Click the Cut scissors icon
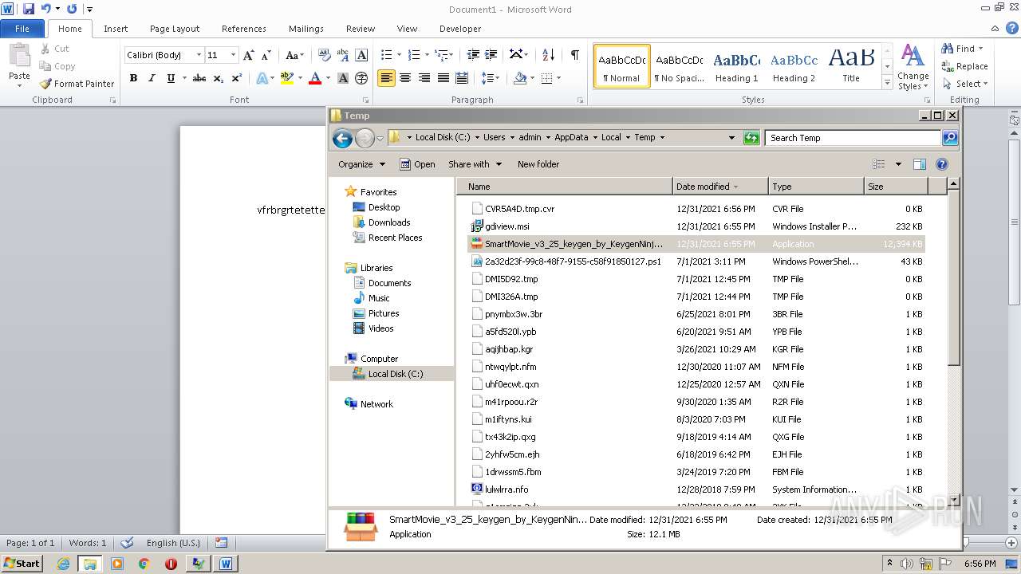Viewport: 1021px width, 574px height. (x=45, y=49)
